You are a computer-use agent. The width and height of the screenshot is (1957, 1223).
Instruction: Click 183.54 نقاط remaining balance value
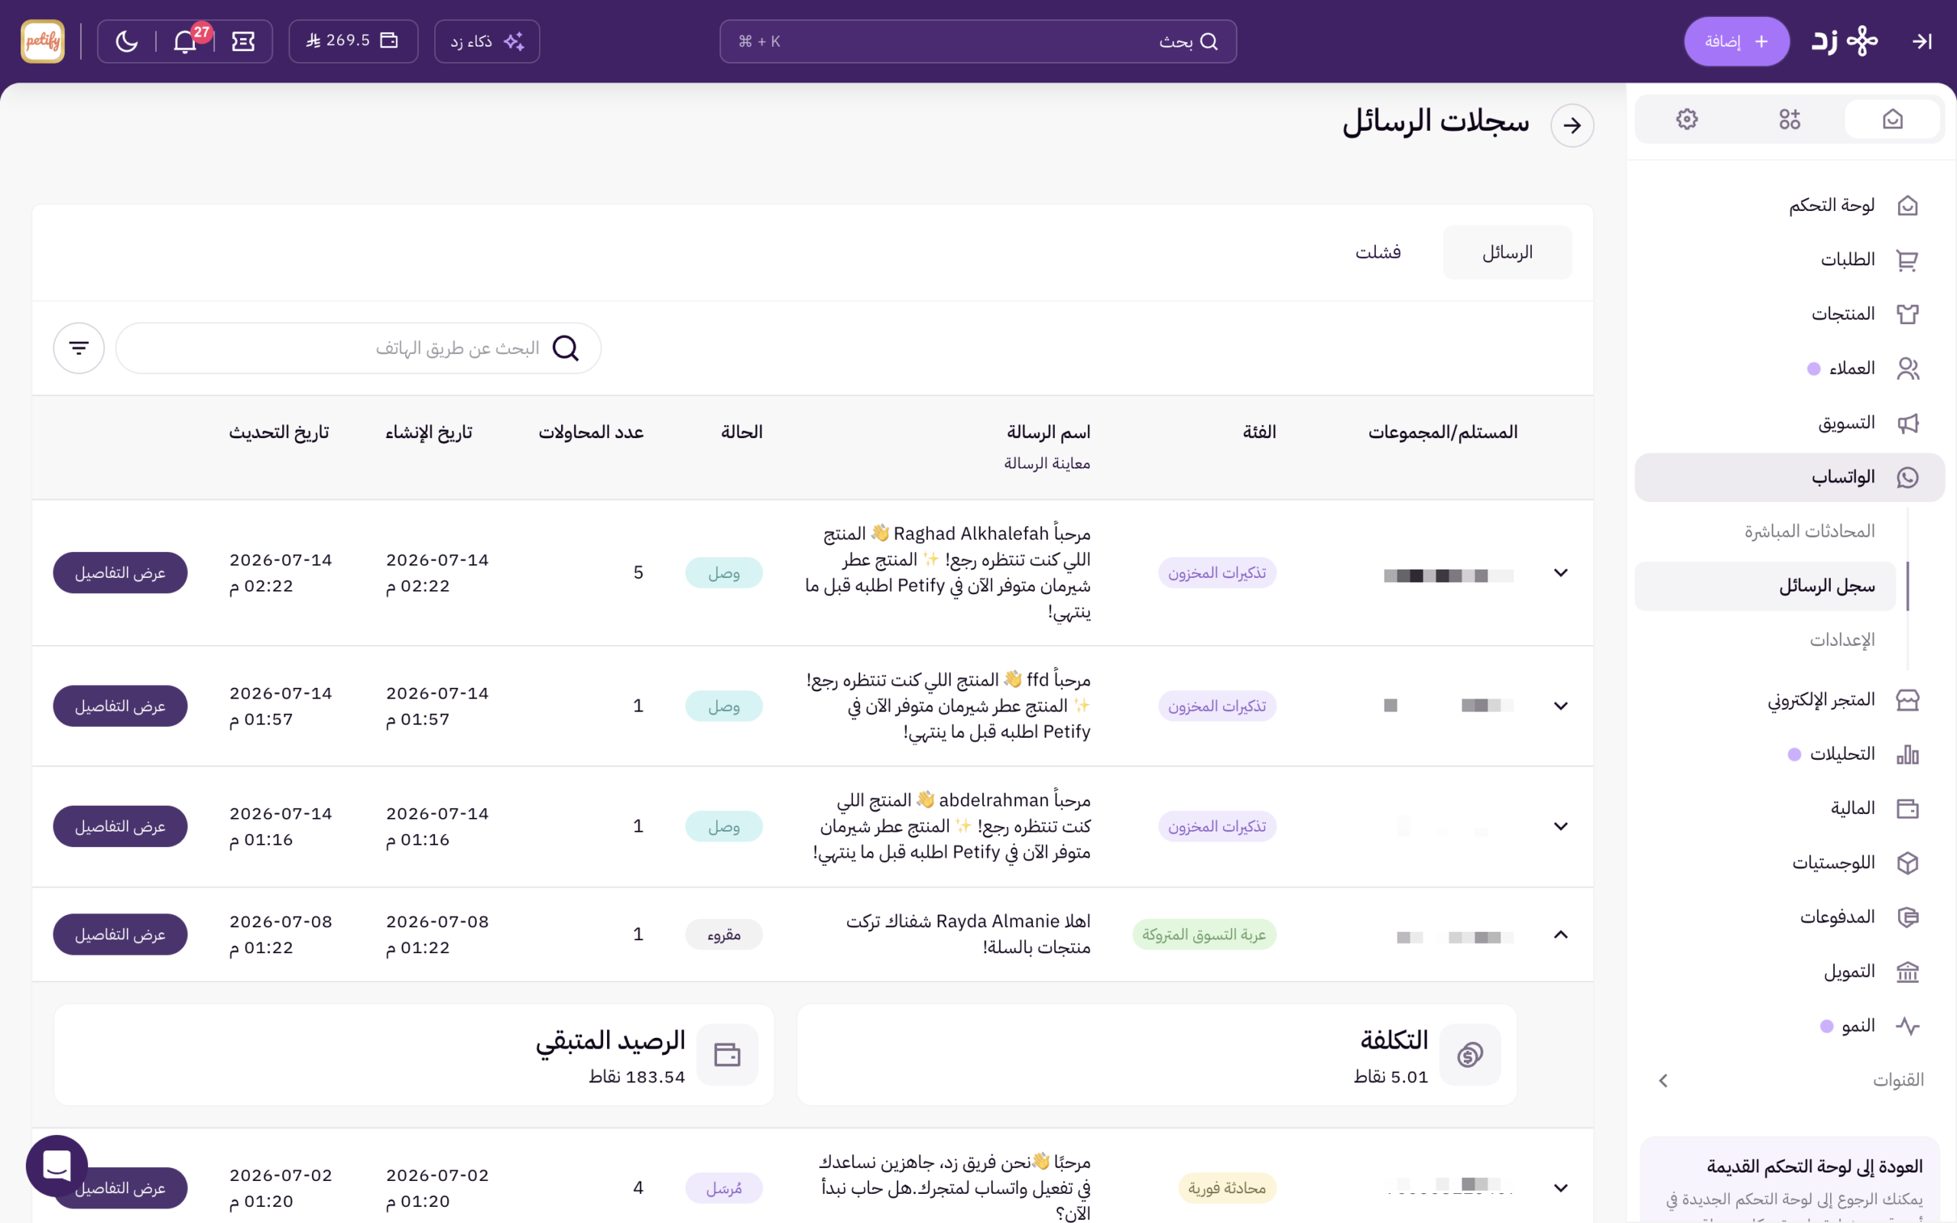pos(637,1076)
